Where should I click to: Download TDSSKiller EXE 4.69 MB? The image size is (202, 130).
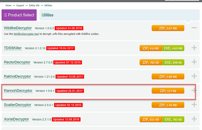tap(173, 48)
